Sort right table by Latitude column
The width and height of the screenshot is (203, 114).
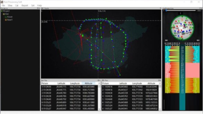click(x=123, y=83)
